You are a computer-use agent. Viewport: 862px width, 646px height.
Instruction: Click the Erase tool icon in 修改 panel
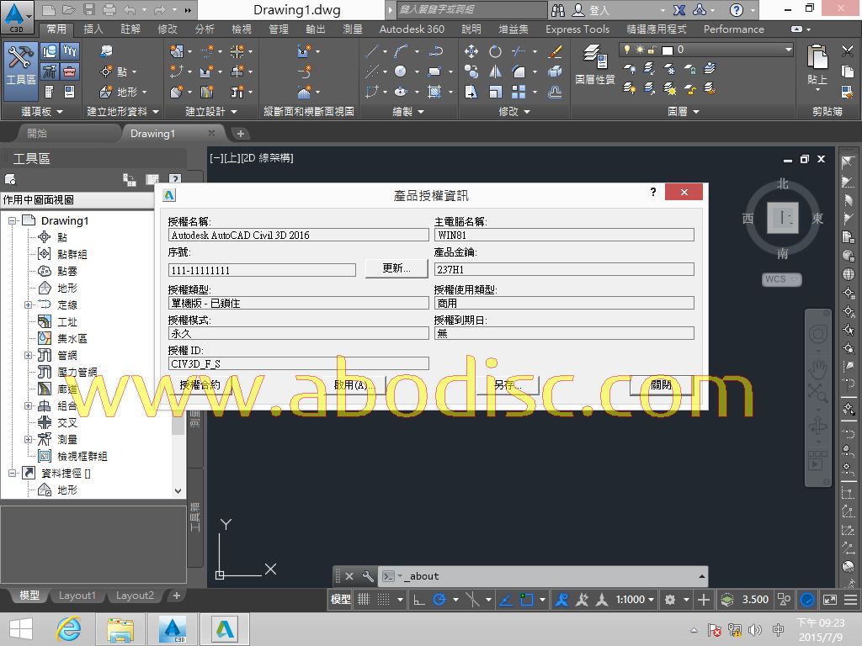click(x=556, y=51)
